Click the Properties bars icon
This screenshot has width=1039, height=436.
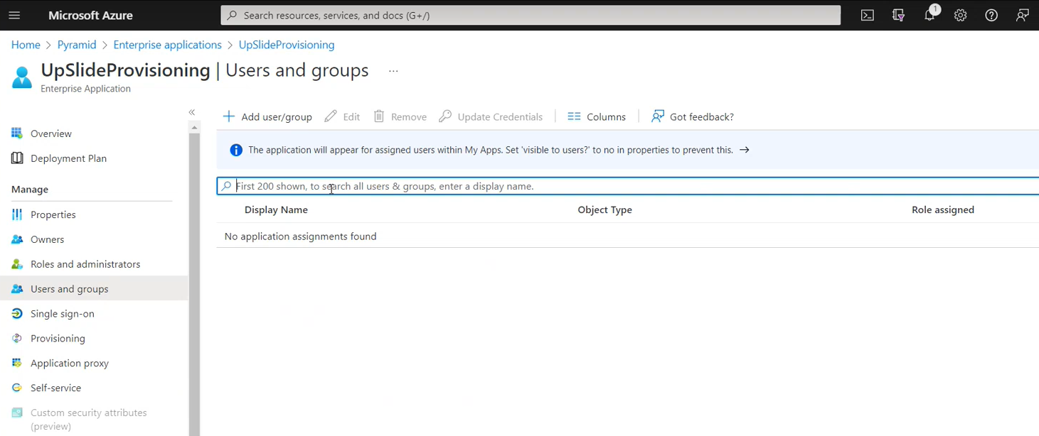pyautogui.click(x=17, y=214)
